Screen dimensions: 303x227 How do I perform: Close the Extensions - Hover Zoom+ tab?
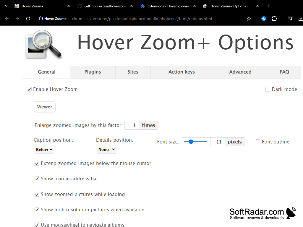click(x=195, y=6)
